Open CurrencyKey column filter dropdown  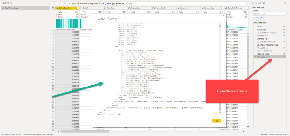(198, 8)
